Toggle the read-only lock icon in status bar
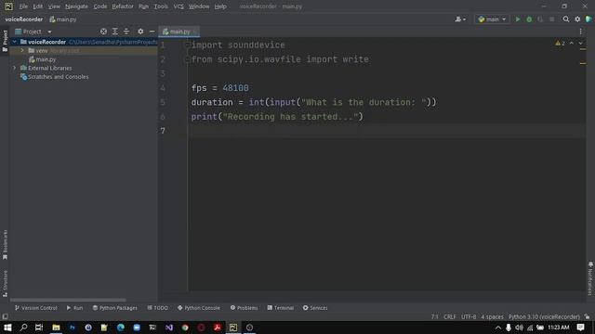Image resolution: width=595 pixels, height=334 pixels. tap(587, 317)
